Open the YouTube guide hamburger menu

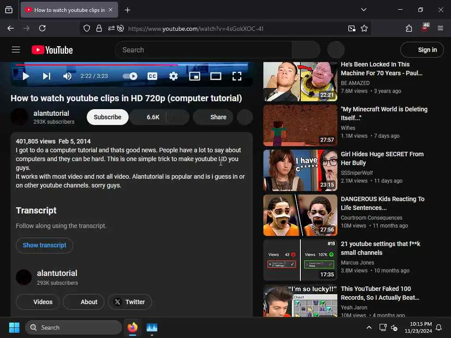(x=16, y=50)
